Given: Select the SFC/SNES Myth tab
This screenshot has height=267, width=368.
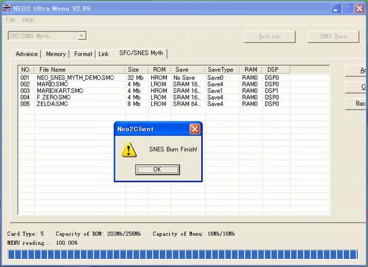Looking at the screenshot, I should pos(141,53).
